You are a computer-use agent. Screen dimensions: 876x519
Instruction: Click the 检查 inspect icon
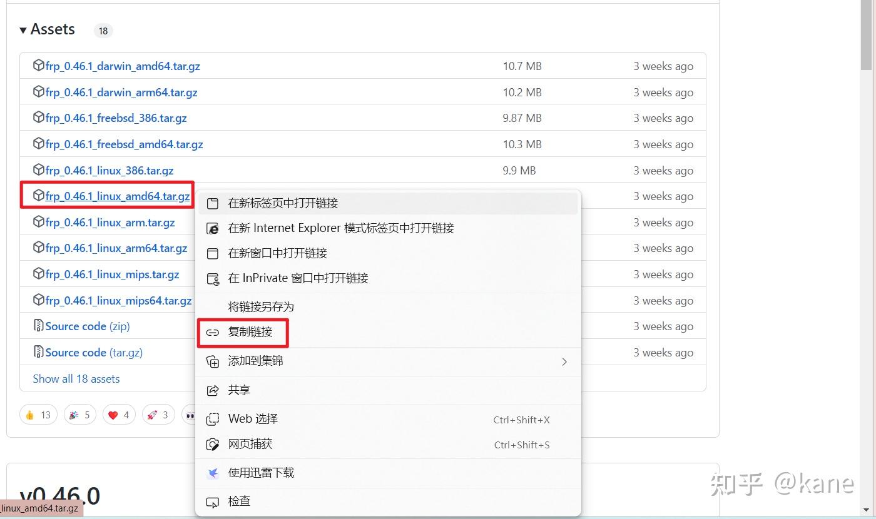[x=213, y=501]
